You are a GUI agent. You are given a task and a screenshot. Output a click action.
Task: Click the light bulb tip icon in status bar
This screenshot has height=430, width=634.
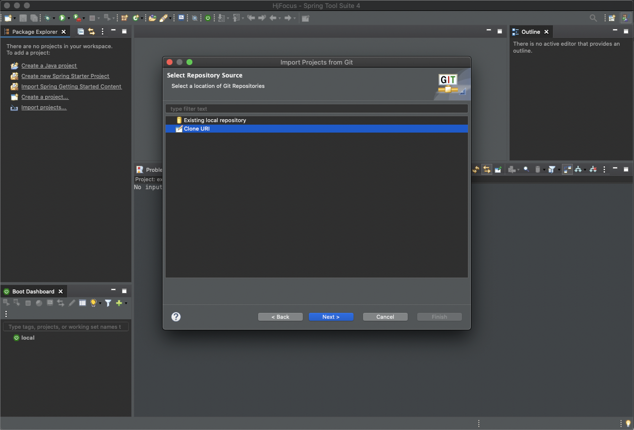(x=628, y=423)
